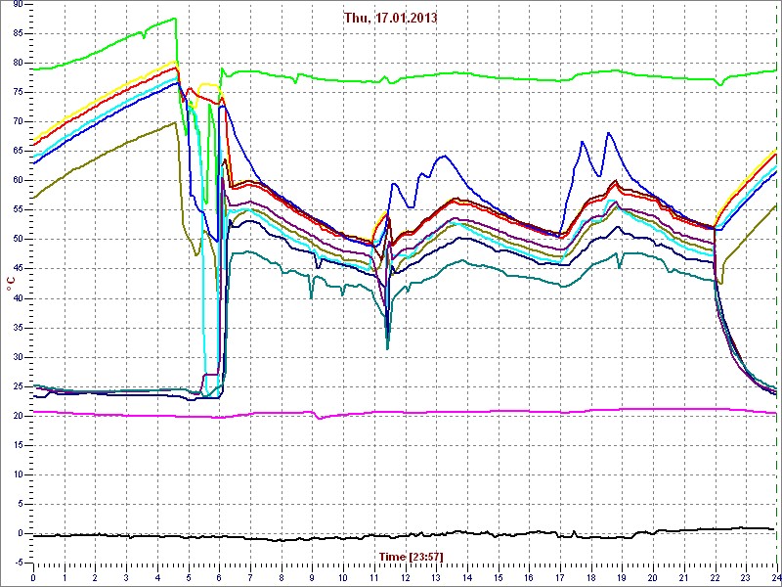Click hour '11' on the time axis

coord(374,577)
